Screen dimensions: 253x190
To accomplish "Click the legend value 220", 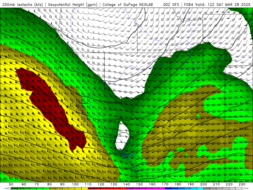I will click(x=229, y=184).
